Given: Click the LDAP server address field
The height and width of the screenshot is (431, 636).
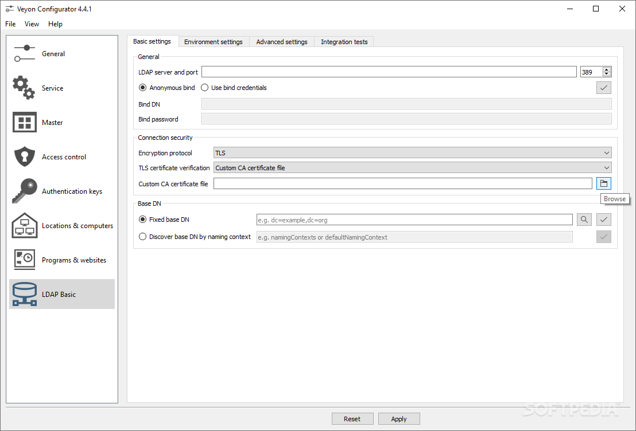Looking at the screenshot, I should click(x=389, y=72).
